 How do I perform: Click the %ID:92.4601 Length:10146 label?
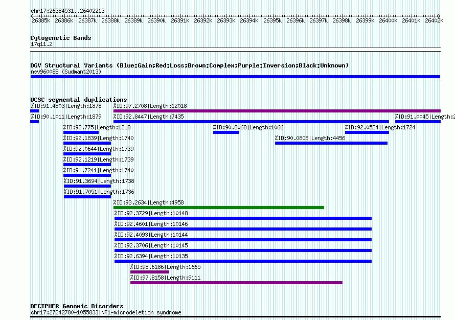(151, 224)
